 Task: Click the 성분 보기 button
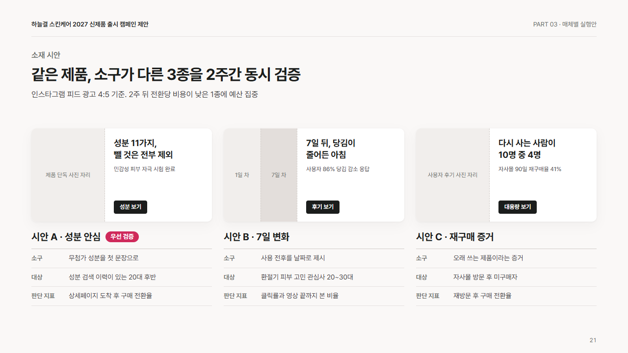131,207
